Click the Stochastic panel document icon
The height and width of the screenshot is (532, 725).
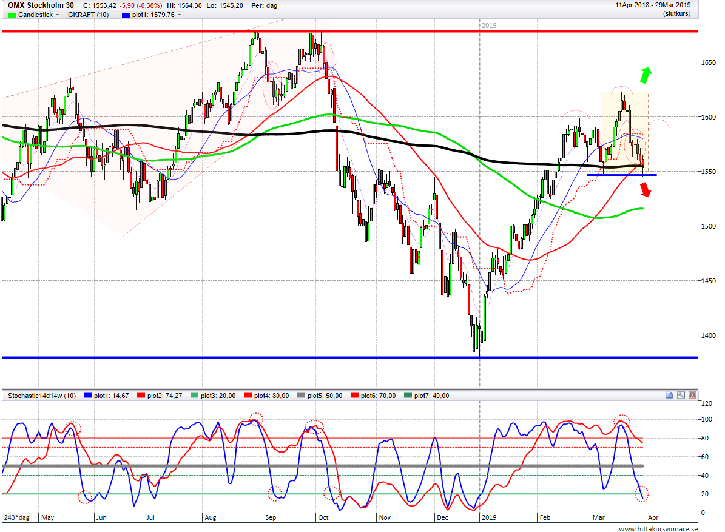pyautogui.click(x=669, y=395)
